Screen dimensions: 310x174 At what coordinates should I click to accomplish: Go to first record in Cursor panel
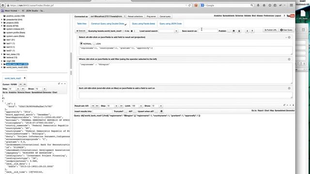[x=20, y=85]
